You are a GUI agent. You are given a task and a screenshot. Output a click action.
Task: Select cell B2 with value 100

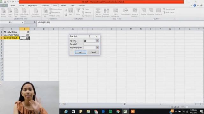point(25,35)
